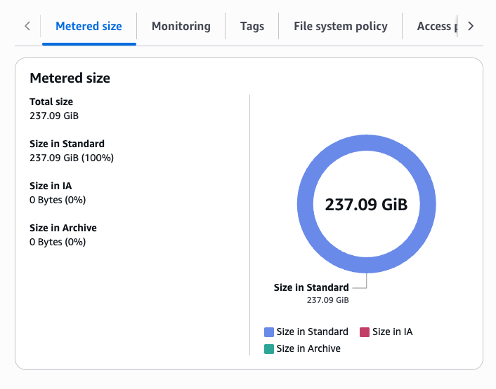Image resolution: width=496 pixels, height=389 pixels.
Task: Select the File system policy tab
Action: pos(341,26)
